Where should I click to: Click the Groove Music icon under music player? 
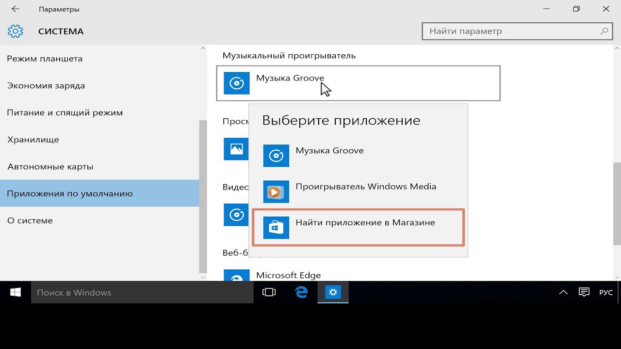pyautogui.click(x=236, y=83)
